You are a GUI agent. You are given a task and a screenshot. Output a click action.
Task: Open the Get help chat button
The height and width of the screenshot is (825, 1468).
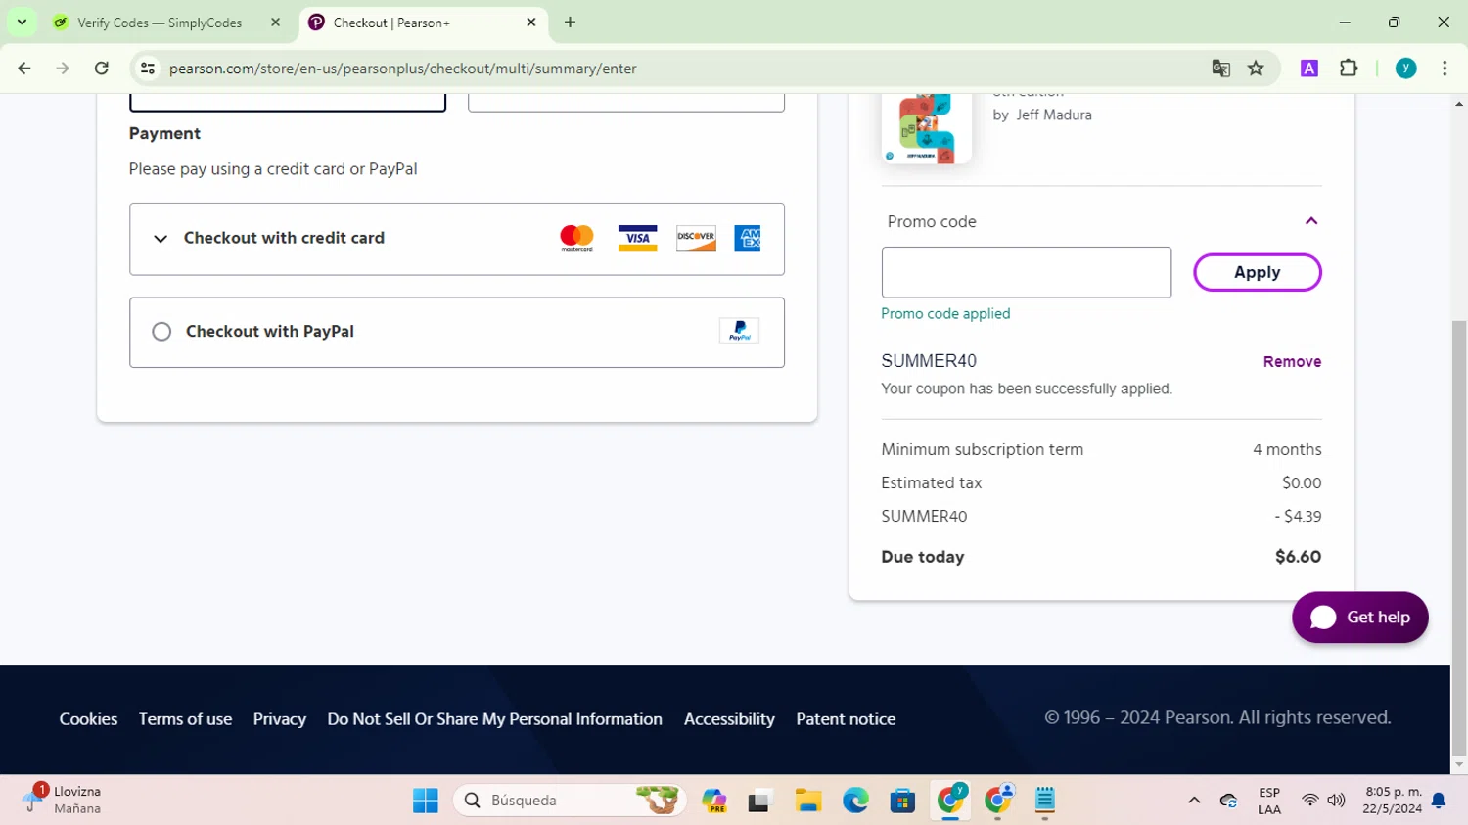pyautogui.click(x=1359, y=618)
